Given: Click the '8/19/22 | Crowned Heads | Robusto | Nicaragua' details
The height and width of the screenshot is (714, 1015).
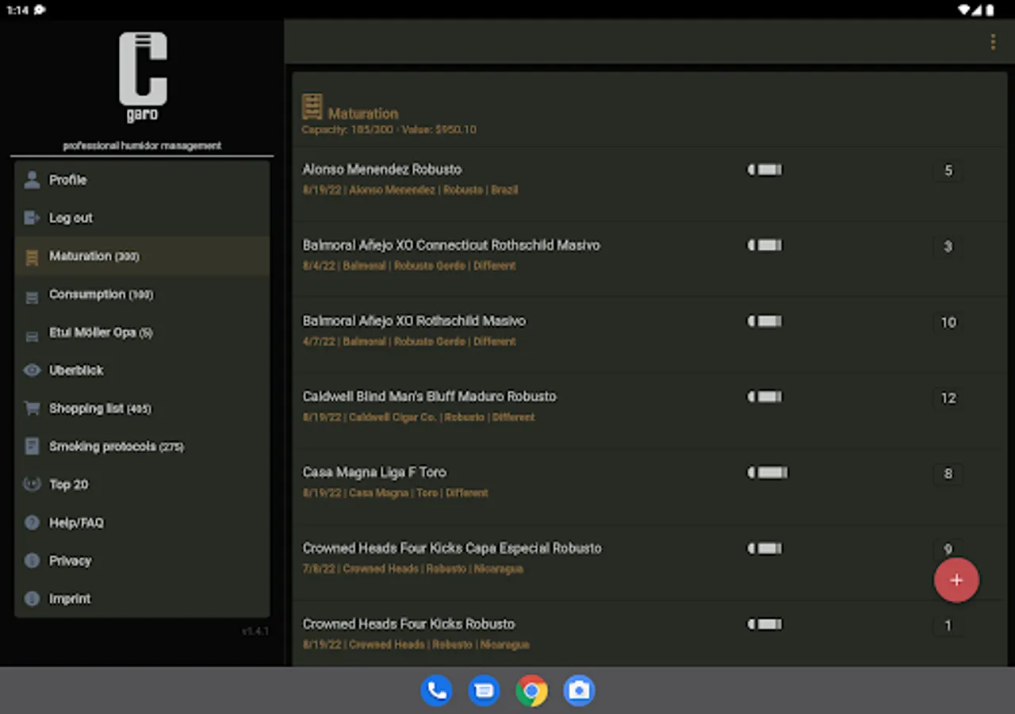Looking at the screenshot, I should click(416, 644).
